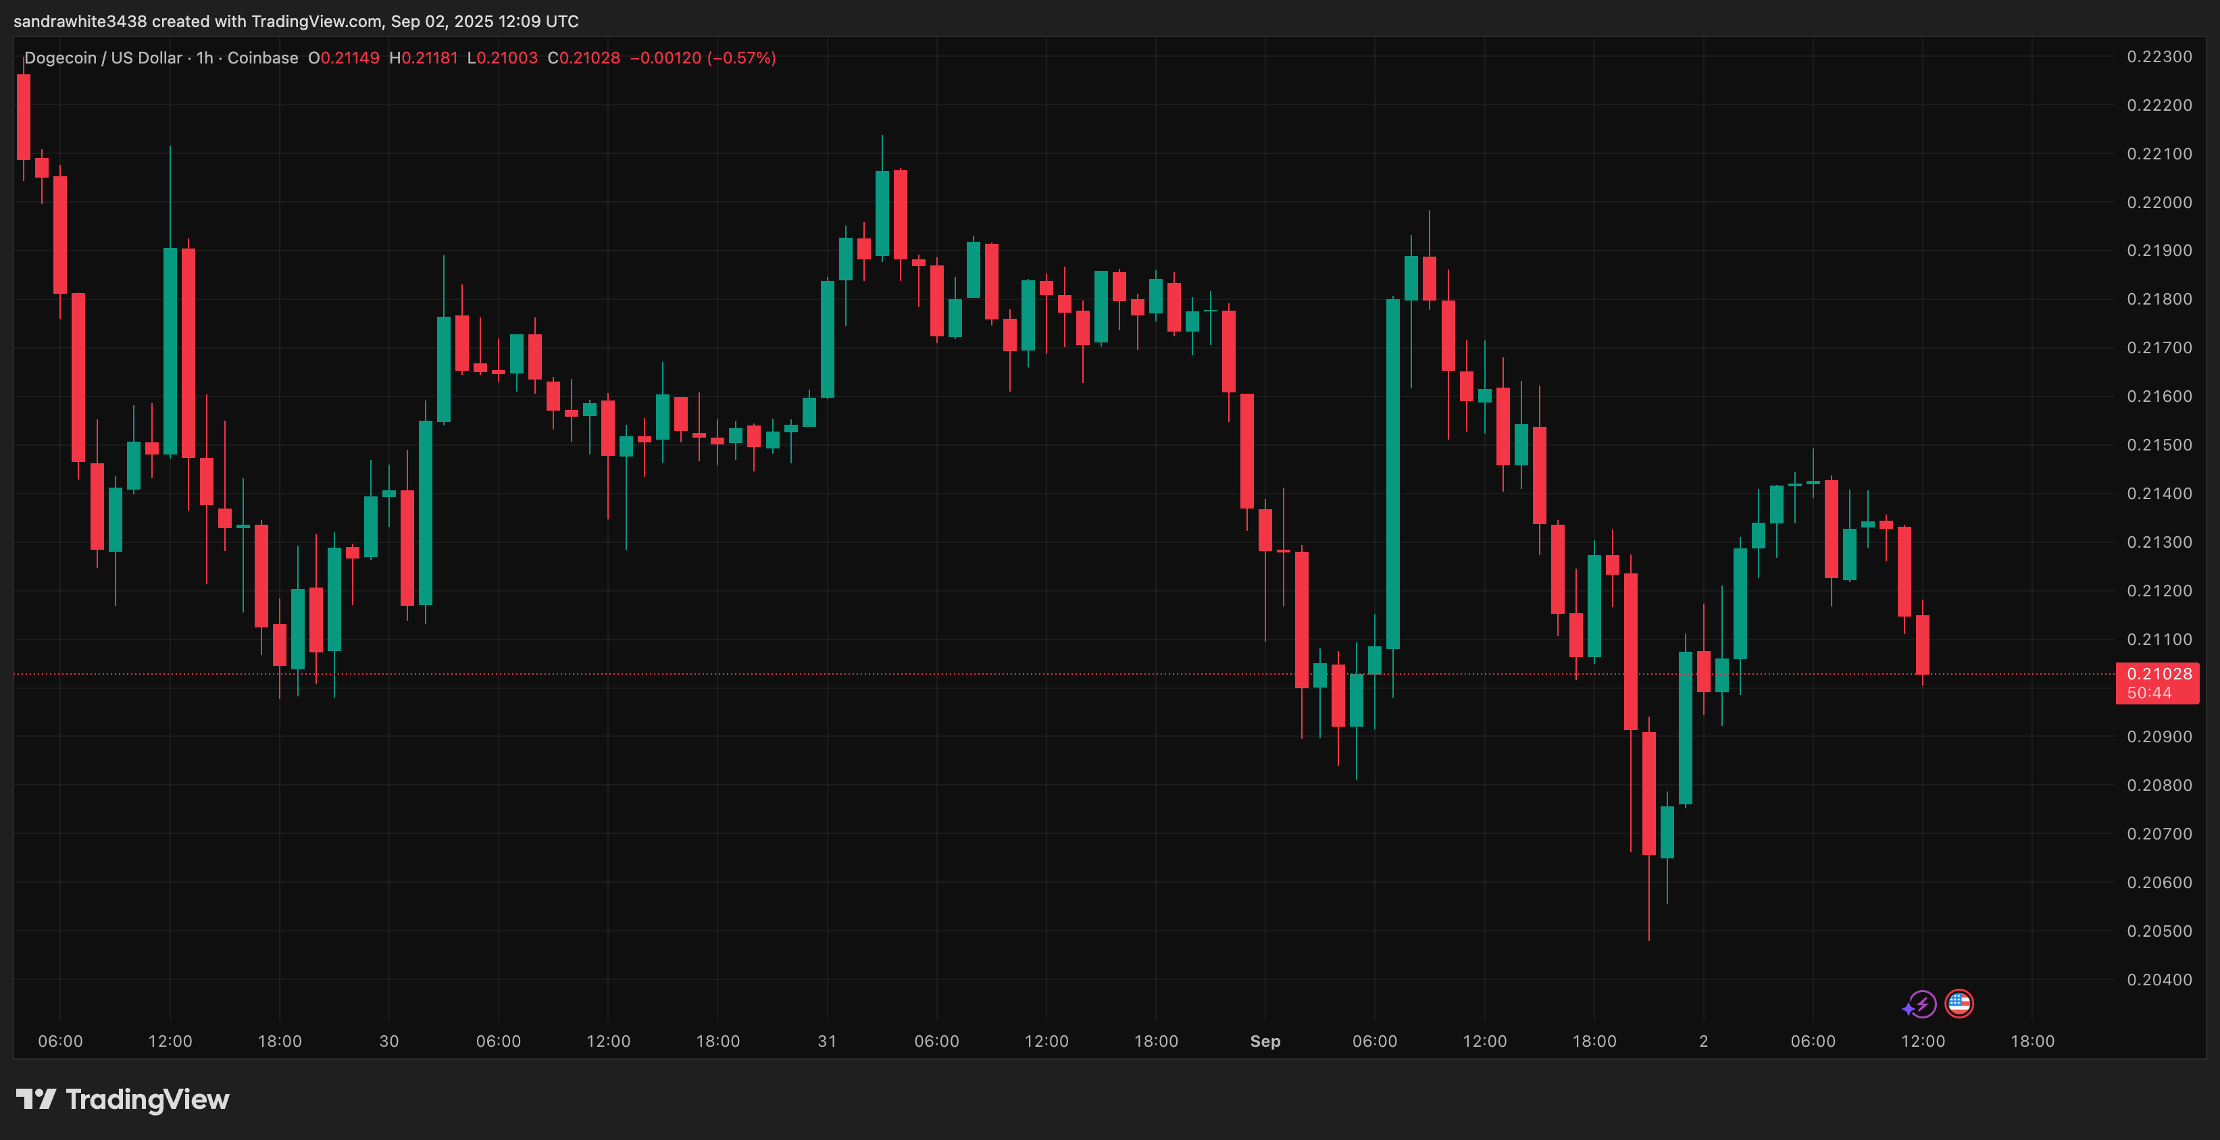Click the 0.21300 price axis label

click(2159, 542)
